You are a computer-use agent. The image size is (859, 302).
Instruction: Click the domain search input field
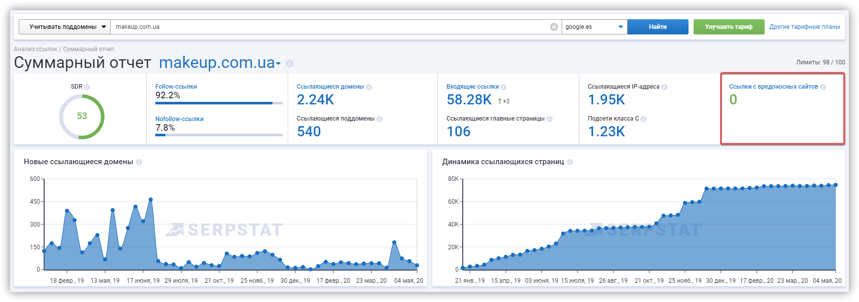coord(330,27)
